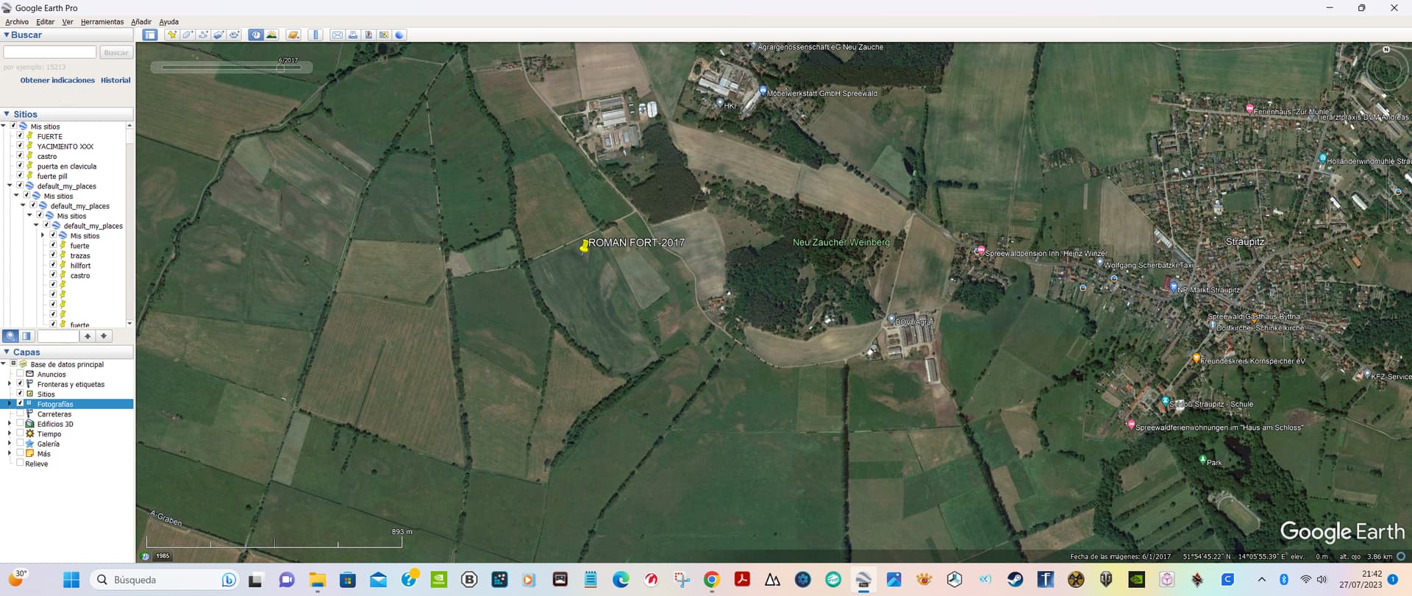Screen dimensions: 1412x596
Task: Select the ruler measurement tool
Action: click(x=316, y=35)
